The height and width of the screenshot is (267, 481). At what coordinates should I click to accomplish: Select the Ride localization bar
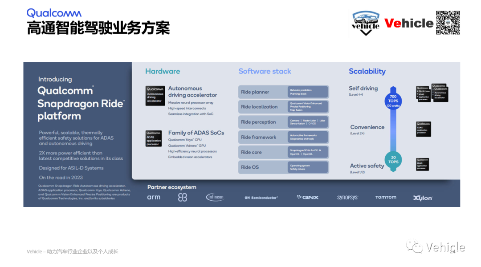point(283,107)
